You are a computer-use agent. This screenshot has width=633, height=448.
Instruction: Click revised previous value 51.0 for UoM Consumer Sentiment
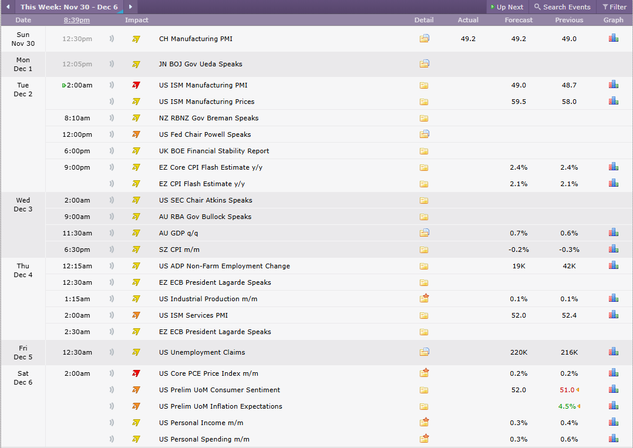click(x=567, y=390)
